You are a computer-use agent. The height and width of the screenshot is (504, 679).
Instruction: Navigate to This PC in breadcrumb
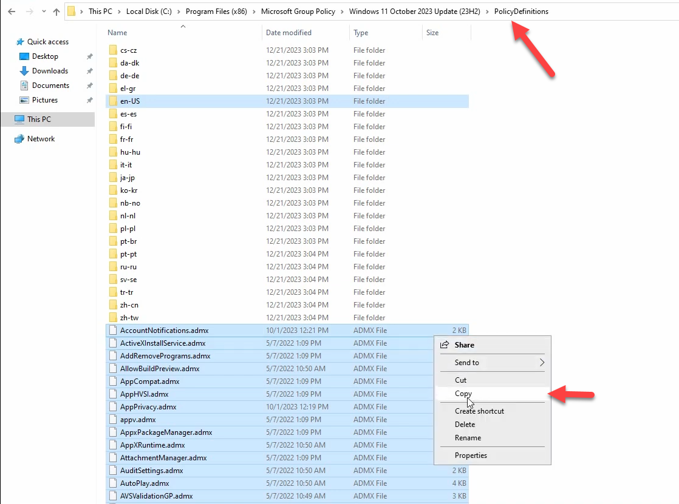(100, 12)
